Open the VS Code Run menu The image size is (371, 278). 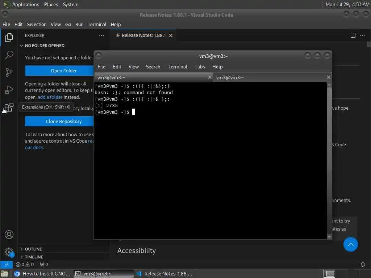[79, 24]
